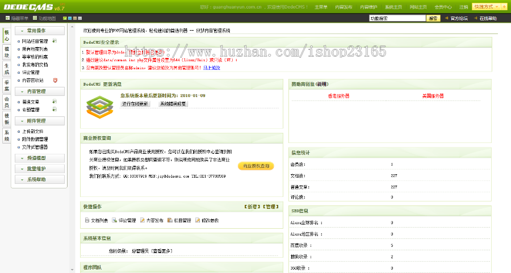
Task: Open 等审核的档案 in sidebar
Action: click(x=35, y=57)
